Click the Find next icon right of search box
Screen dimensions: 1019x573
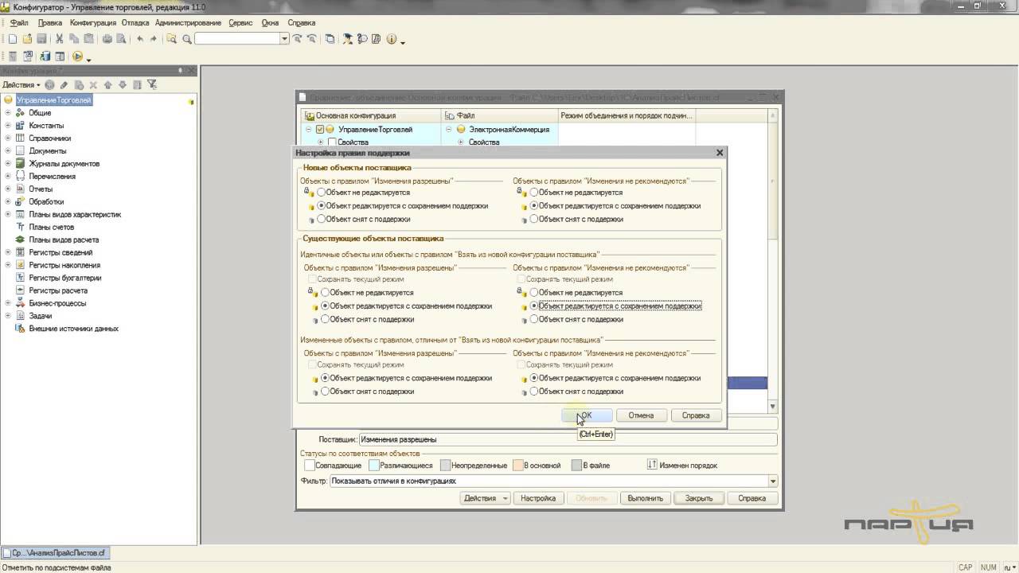coord(297,38)
